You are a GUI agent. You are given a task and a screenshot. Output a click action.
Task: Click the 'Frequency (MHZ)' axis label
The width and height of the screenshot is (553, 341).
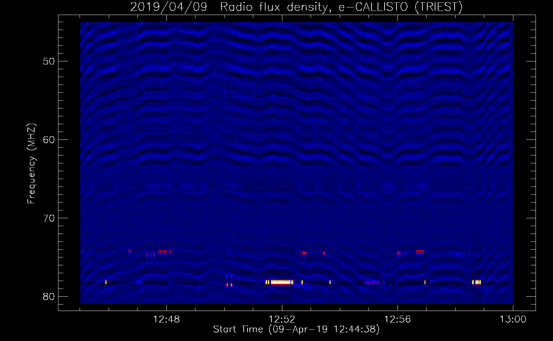point(31,164)
